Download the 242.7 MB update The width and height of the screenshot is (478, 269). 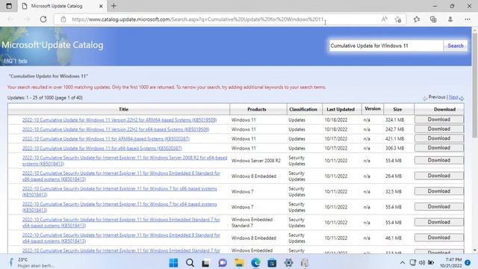439,129
